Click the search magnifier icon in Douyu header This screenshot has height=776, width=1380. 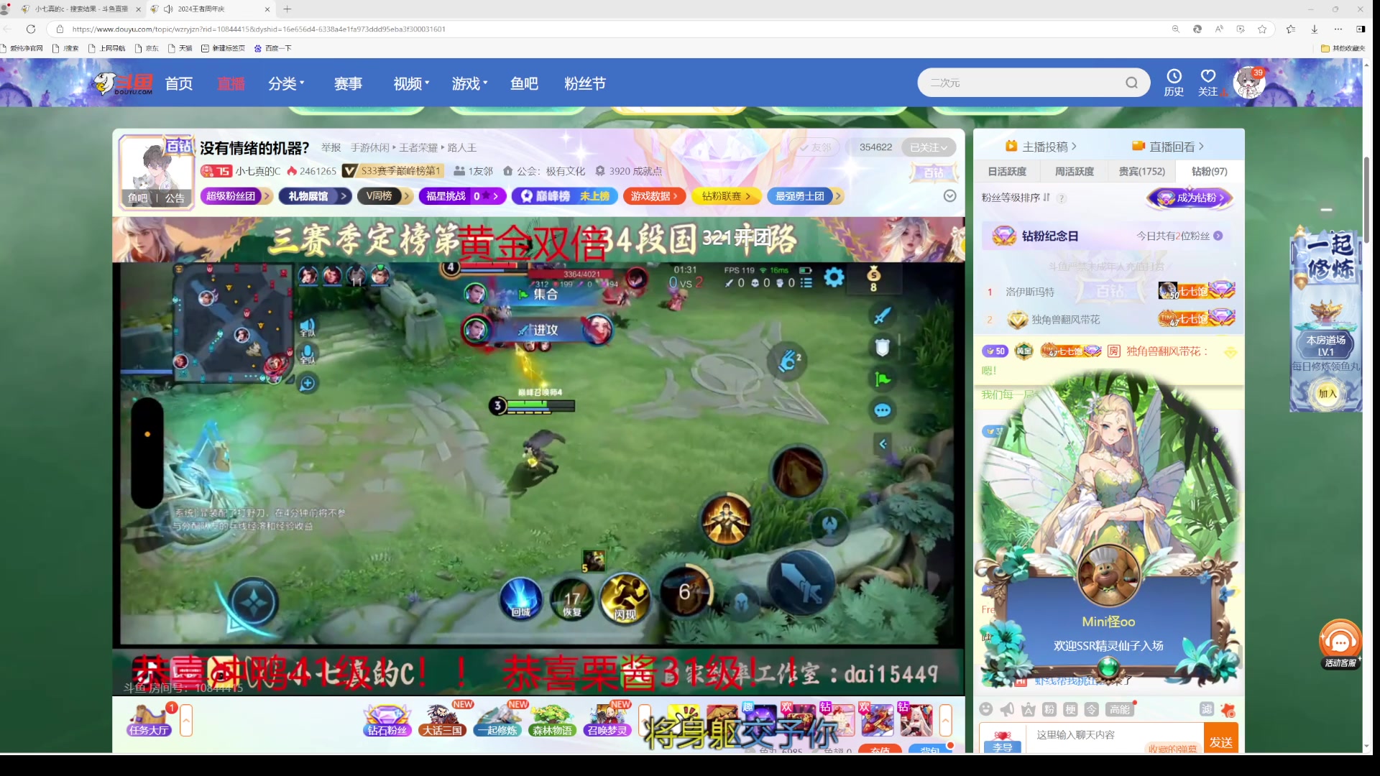(x=1131, y=83)
